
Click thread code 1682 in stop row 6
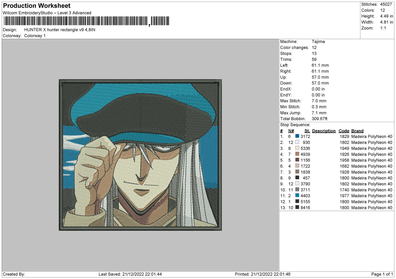(344, 166)
